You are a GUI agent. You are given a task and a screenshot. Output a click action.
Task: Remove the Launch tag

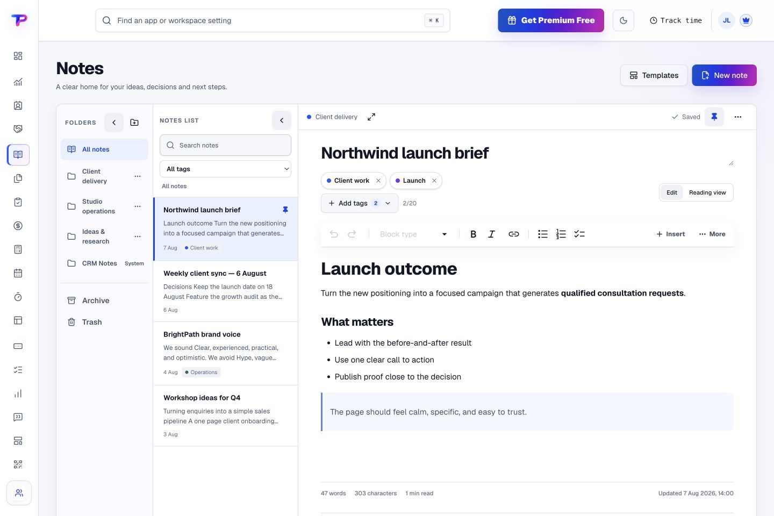pos(434,181)
